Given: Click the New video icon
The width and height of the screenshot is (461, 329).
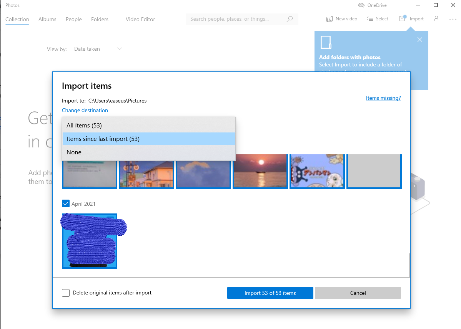Looking at the screenshot, I should coord(330,19).
